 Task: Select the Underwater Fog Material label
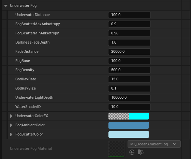(31, 148)
